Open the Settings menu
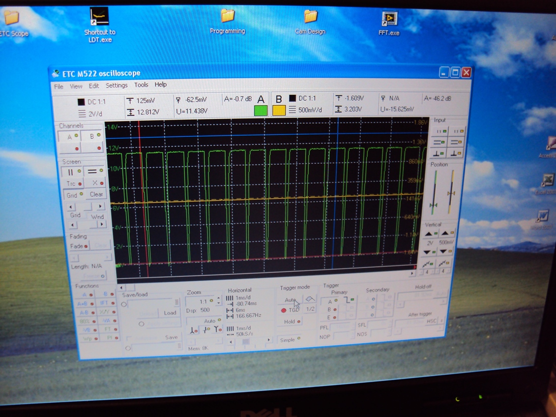The image size is (556, 417). [x=117, y=86]
